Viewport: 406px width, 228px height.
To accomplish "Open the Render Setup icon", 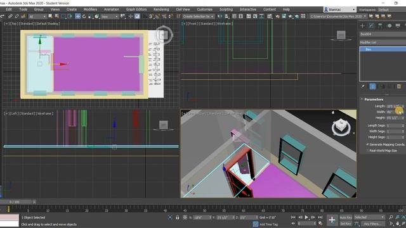I will click(284, 16).
